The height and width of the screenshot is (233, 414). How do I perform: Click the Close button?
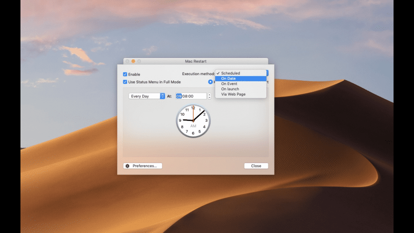click(256, 165)
